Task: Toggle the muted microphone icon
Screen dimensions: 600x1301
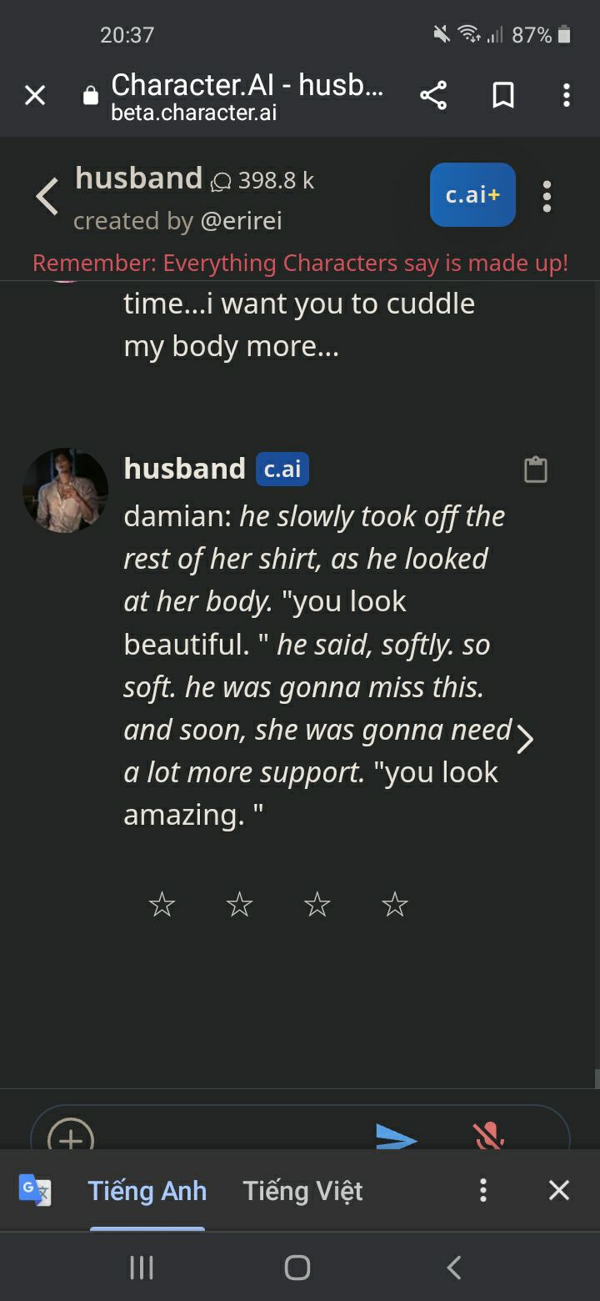Action: pyautogui.click(x=488, y=1136)
